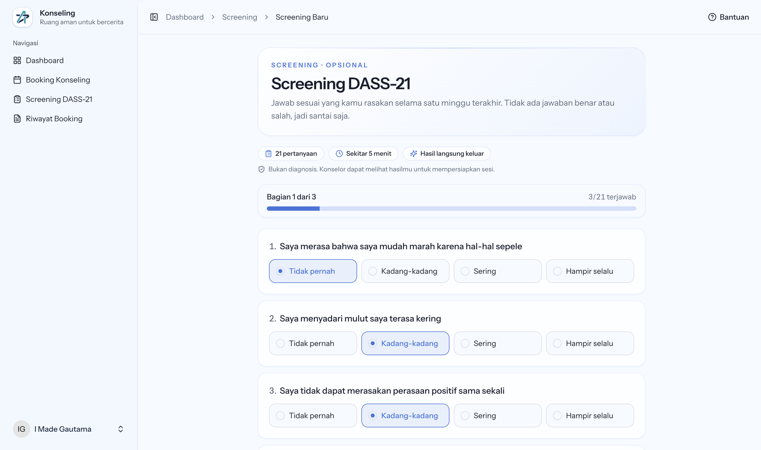761x450 pixels.
Task: Click the sparkle icon in Hasil langsung keluar chip
Action: point(414,153)
